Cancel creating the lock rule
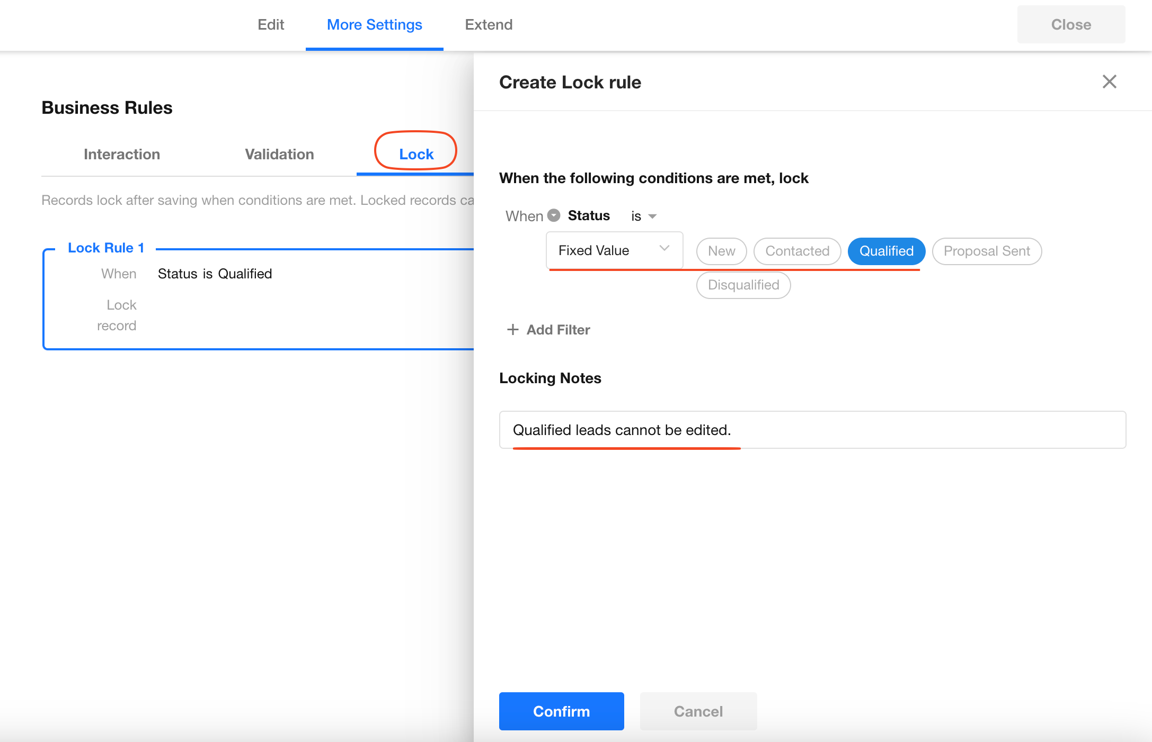Screen dimensions: 1152x742 click(x=698, y=711)
